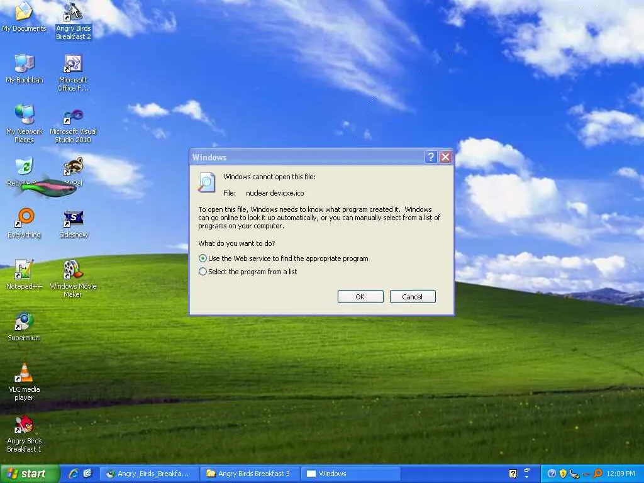
Task: Open the My Documents desktop icon
Action: (x=25, y=16)
